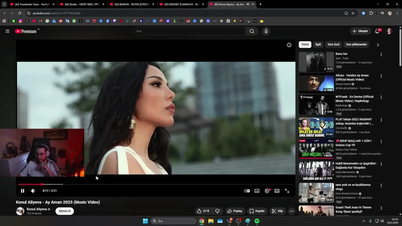
Task: Start voice search with the microphone
Action: (266, 31)
